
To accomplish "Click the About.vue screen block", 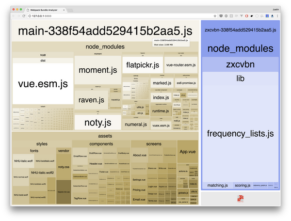I will coord(140,155).
